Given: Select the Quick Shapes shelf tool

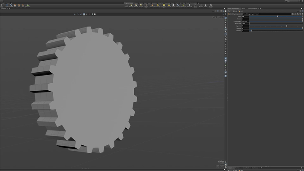Looking at the screenshot, I should coord(28,5).
